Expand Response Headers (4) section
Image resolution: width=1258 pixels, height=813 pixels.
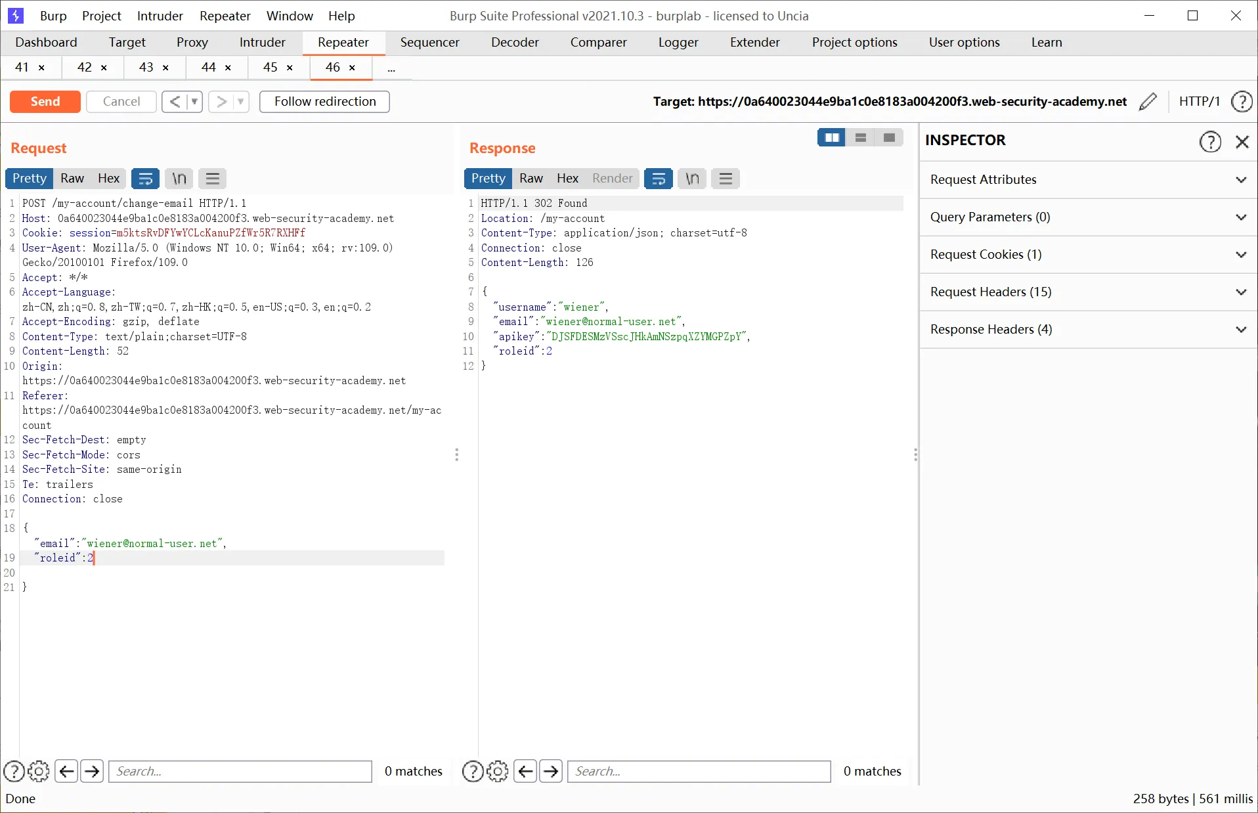pos(1089,330)
